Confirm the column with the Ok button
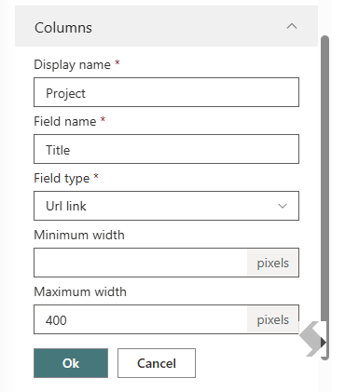This screenshot has height=392, width=359. click(x=71, y=363)
